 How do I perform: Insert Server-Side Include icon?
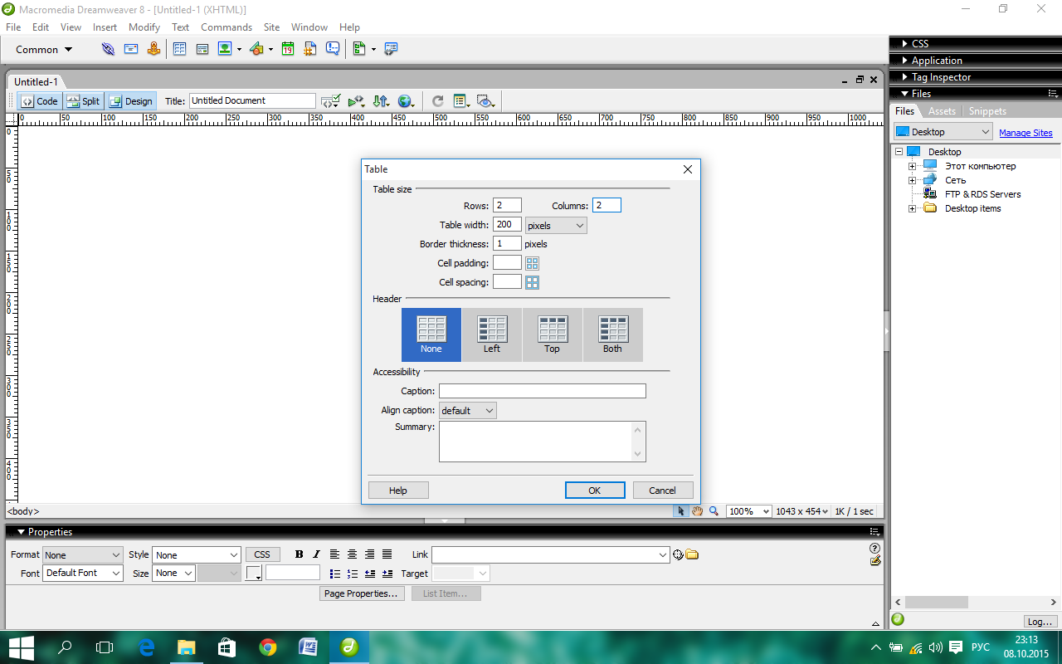[x=310, y=49]
